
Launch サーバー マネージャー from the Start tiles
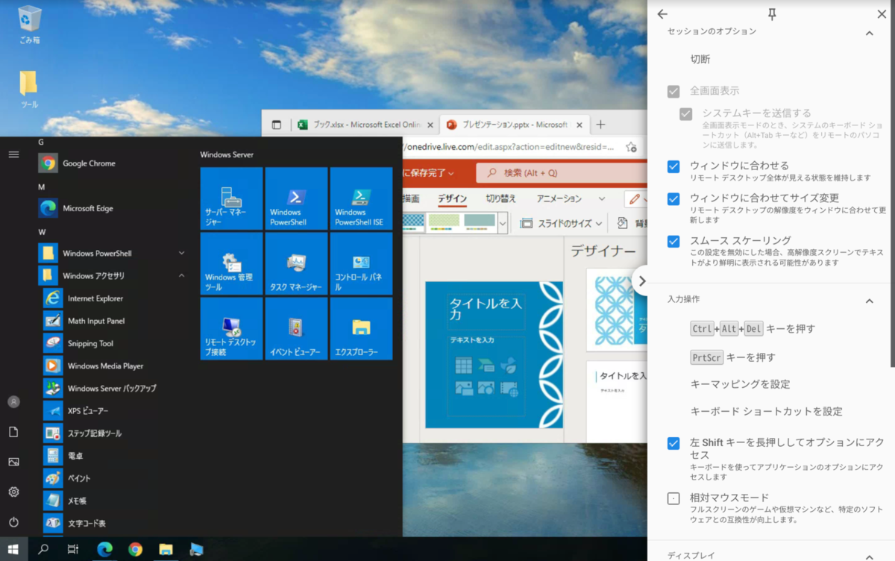[231, 198]
